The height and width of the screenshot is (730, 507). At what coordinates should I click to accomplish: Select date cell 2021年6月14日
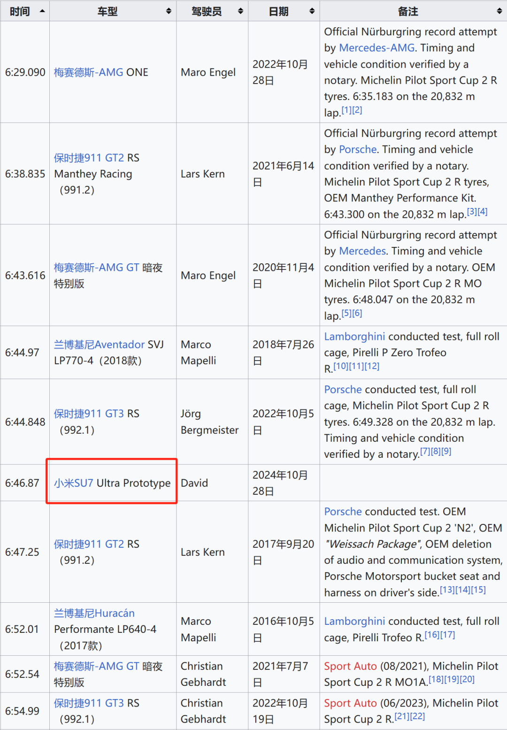tap(284, 174)
